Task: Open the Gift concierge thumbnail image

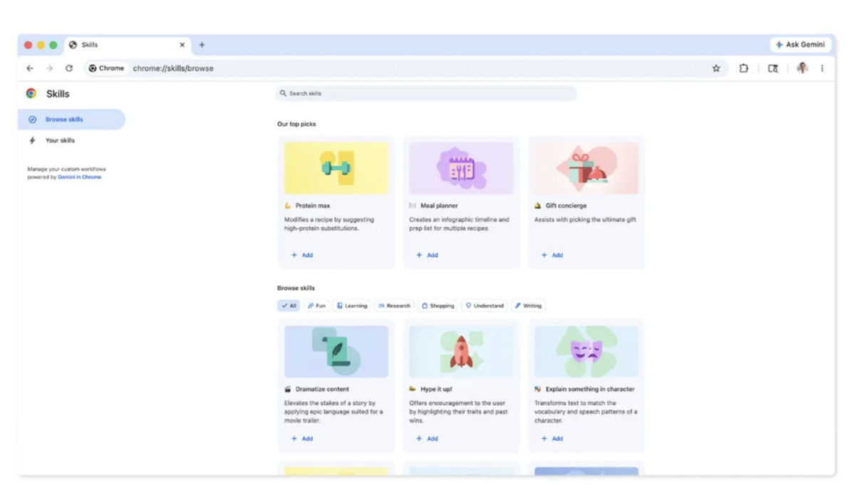Action: coord(586,168)
